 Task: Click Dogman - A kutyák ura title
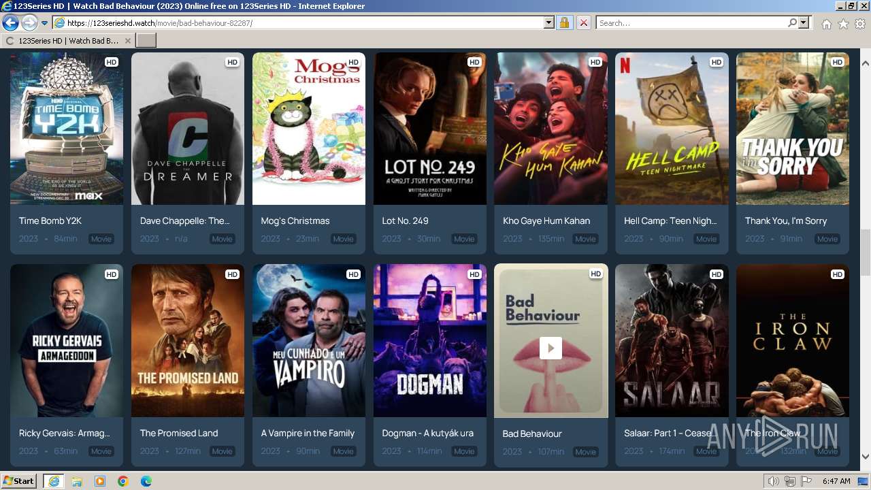428,433
